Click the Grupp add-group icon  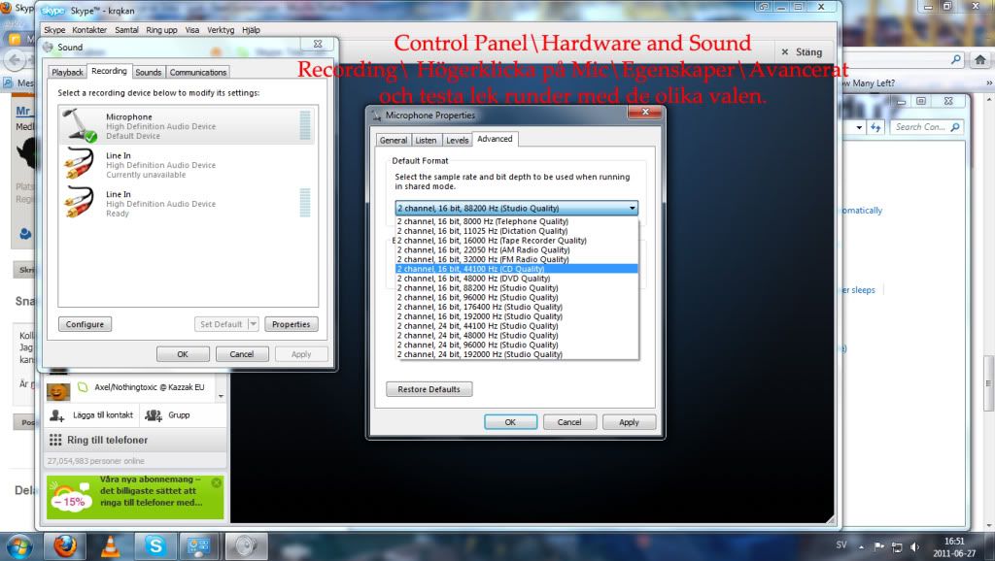coord(154,414)
